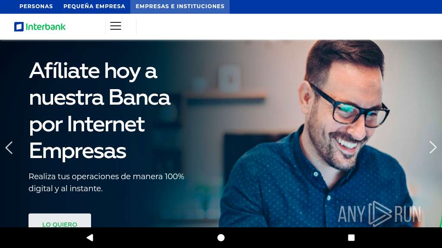Switch to the PEQUEÑA EMPRESA tab

94,6
